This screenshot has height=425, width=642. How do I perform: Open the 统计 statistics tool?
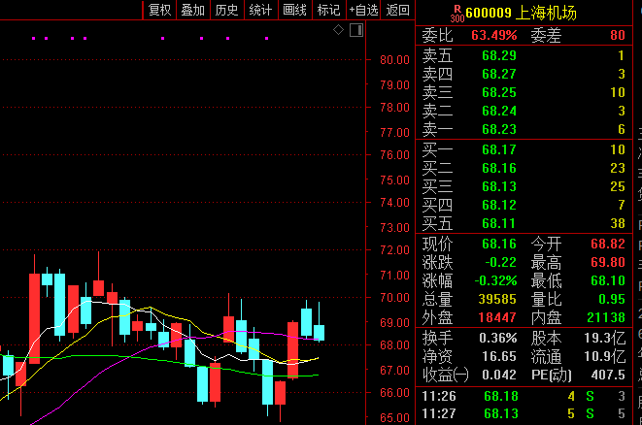[x=261, y=10]
